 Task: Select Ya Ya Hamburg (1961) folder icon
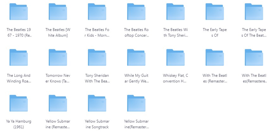click(19, 103)
